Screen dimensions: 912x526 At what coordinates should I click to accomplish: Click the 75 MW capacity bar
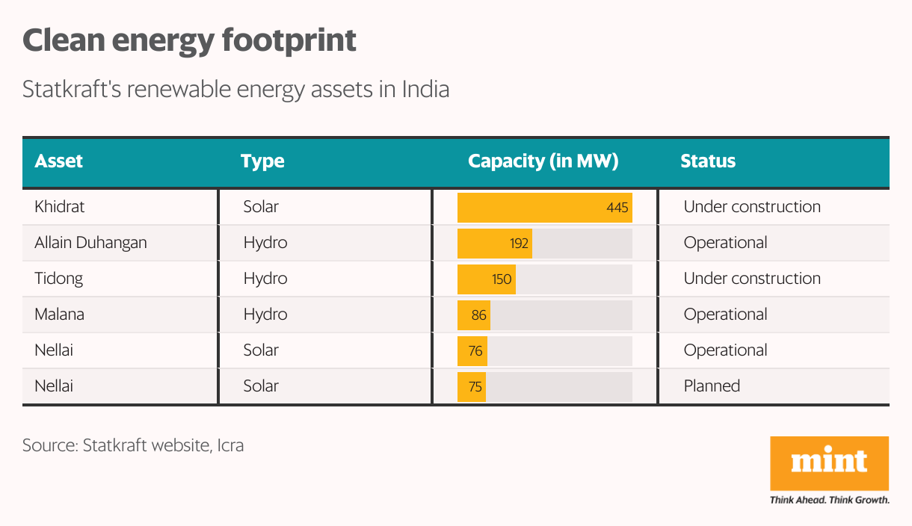(x=472, y=386)
